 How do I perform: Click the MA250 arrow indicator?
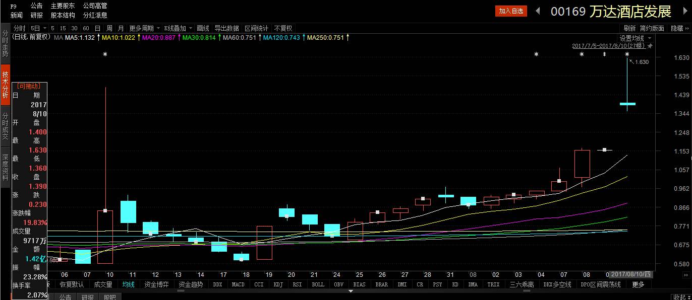click(348, 37)
